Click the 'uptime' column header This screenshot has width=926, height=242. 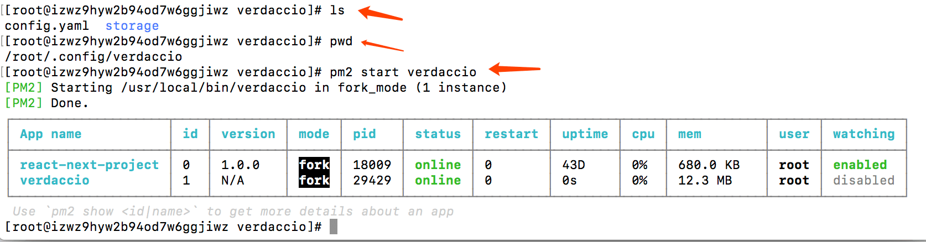585,134
